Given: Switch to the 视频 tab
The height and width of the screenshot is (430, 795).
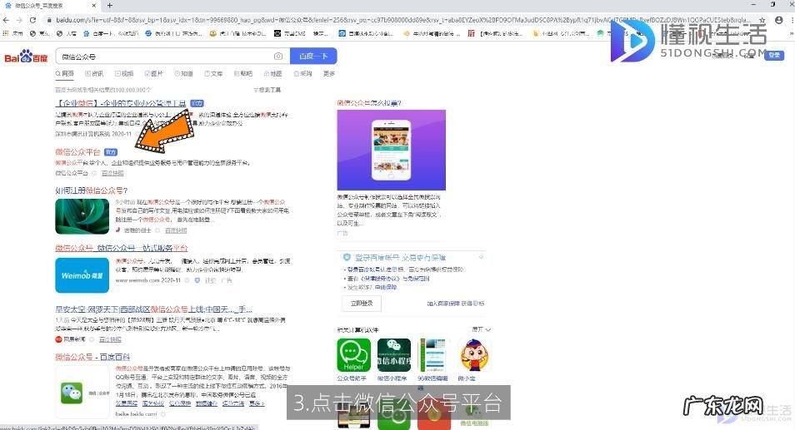Looking at the screenshot, I should [x=124, y=74].
